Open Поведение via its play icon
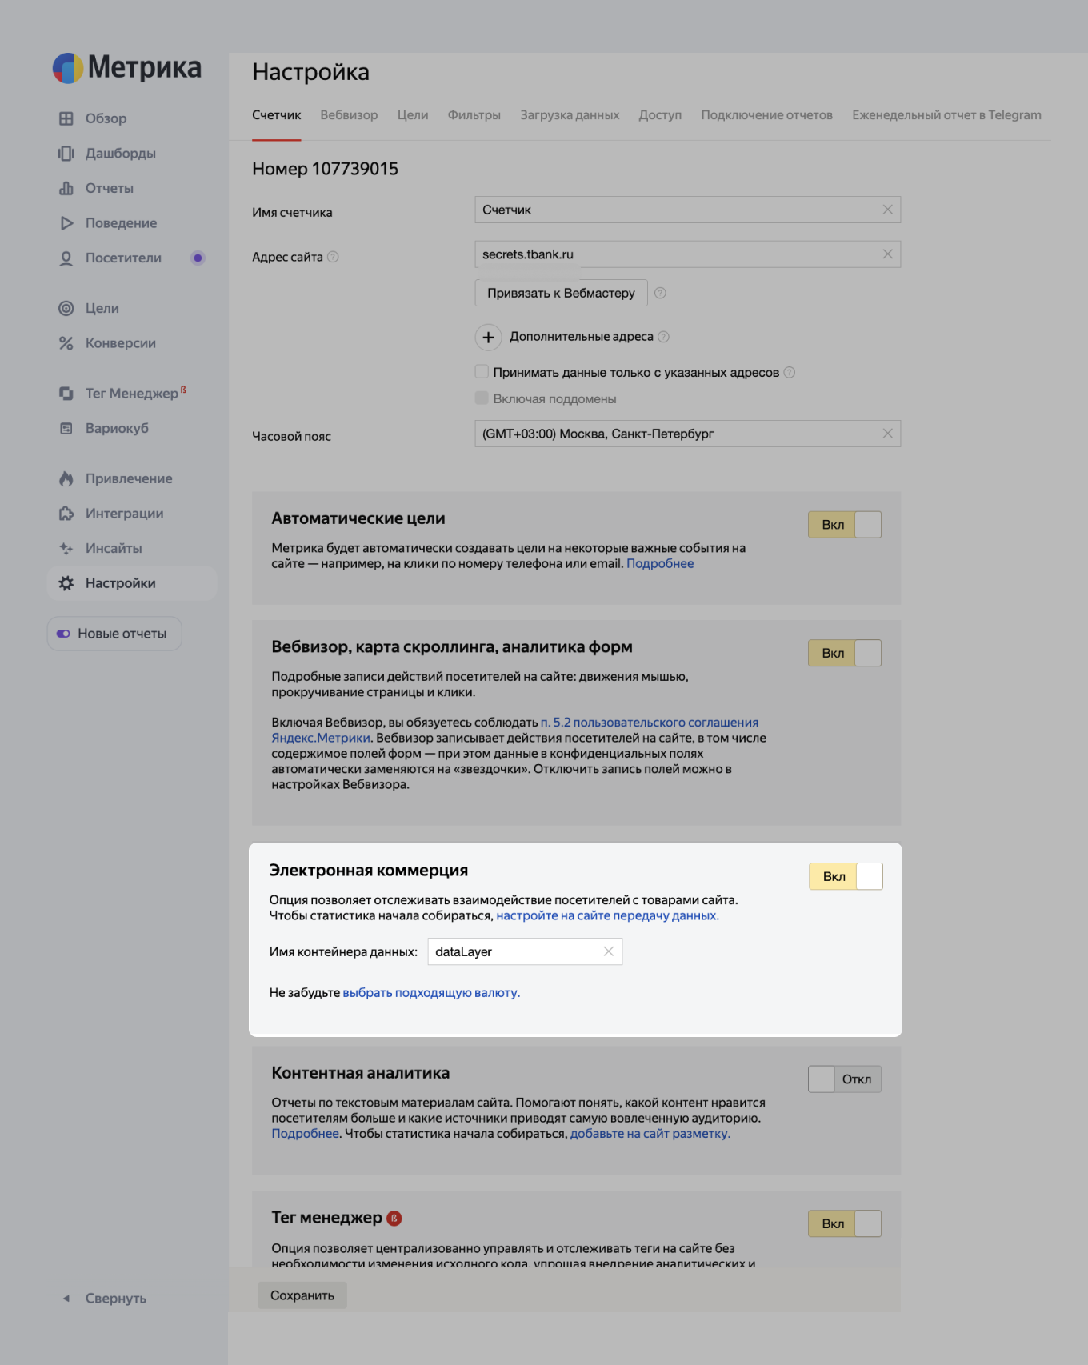Viewport: 1088px width, 1365px height. (x=66, y=223)
